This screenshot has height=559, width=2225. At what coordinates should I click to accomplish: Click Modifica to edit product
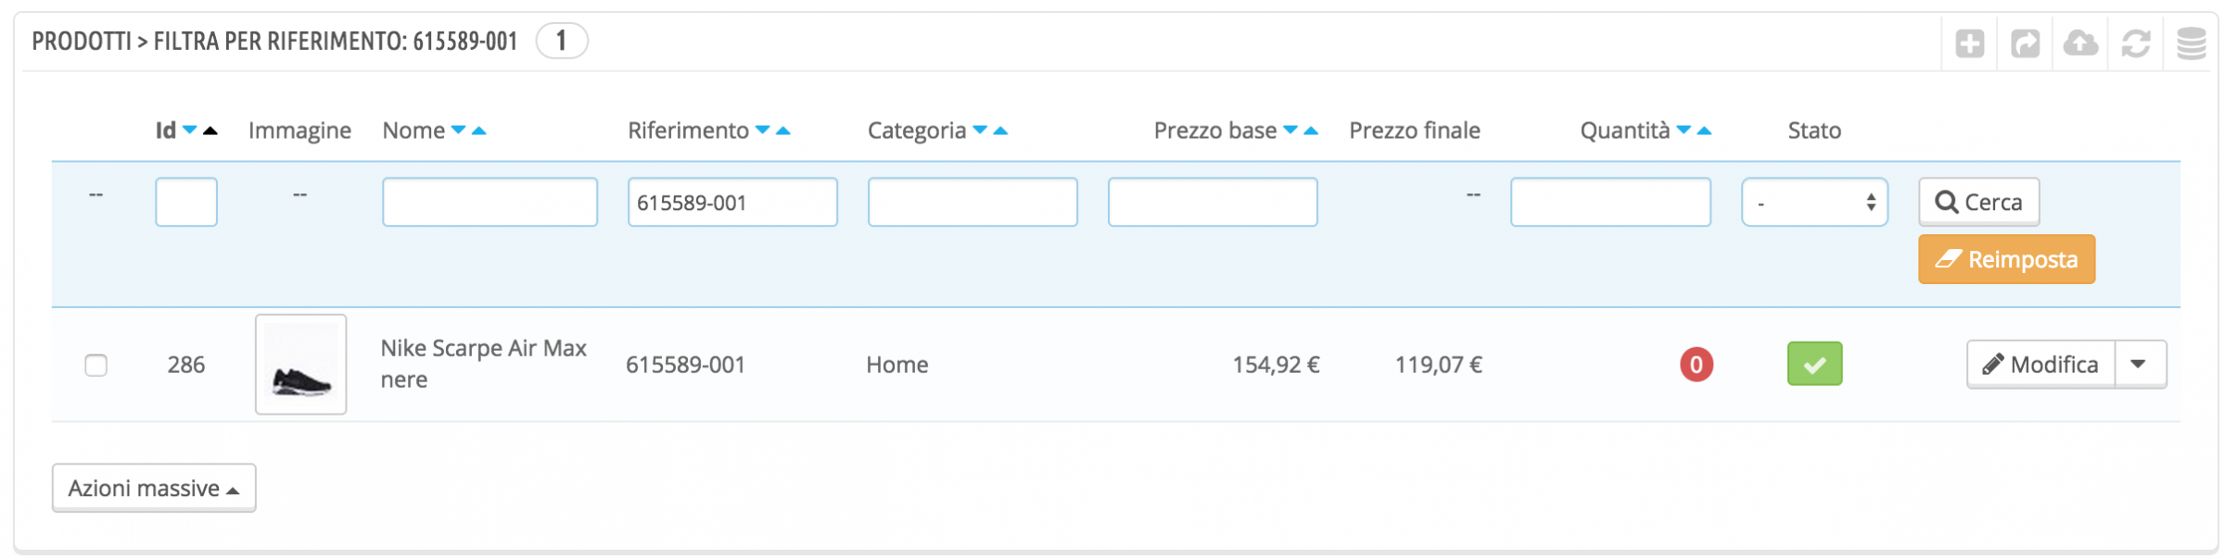[2041, 364]
